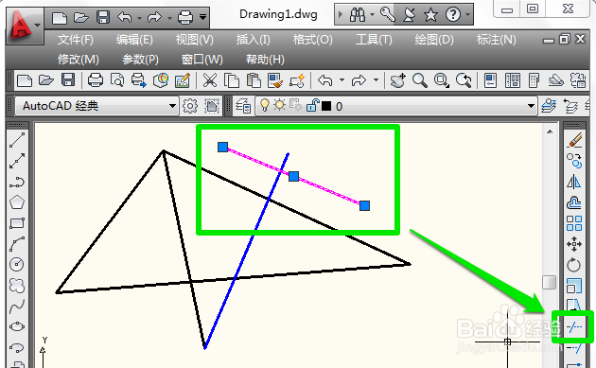The height and width of the screenshot is (368, 596).
Task: Expand the layer list dropdown arrow
Action: (531, 106)
